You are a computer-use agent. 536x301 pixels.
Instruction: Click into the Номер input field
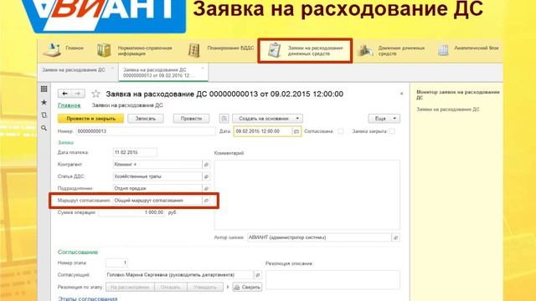(x=146, y=131)
